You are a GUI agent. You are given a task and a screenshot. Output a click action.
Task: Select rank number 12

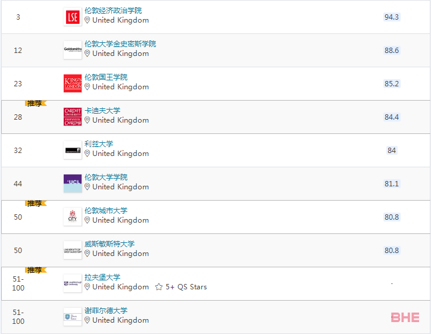tap(18, 50)
